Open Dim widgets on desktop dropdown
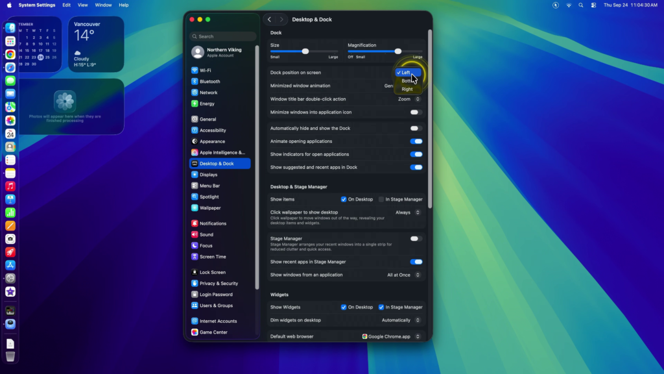The image size is (664, 374). coord(401,320)
